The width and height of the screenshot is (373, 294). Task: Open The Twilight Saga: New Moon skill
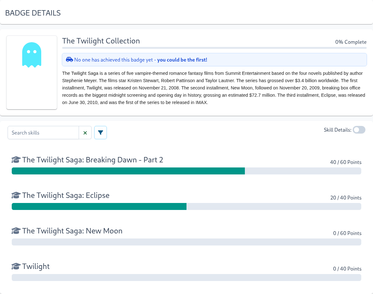coord(72,231)
